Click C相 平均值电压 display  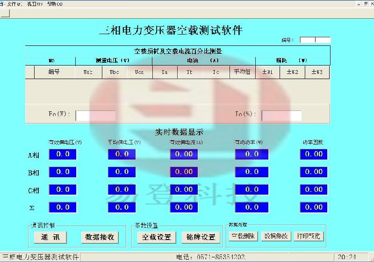point(122,189)
